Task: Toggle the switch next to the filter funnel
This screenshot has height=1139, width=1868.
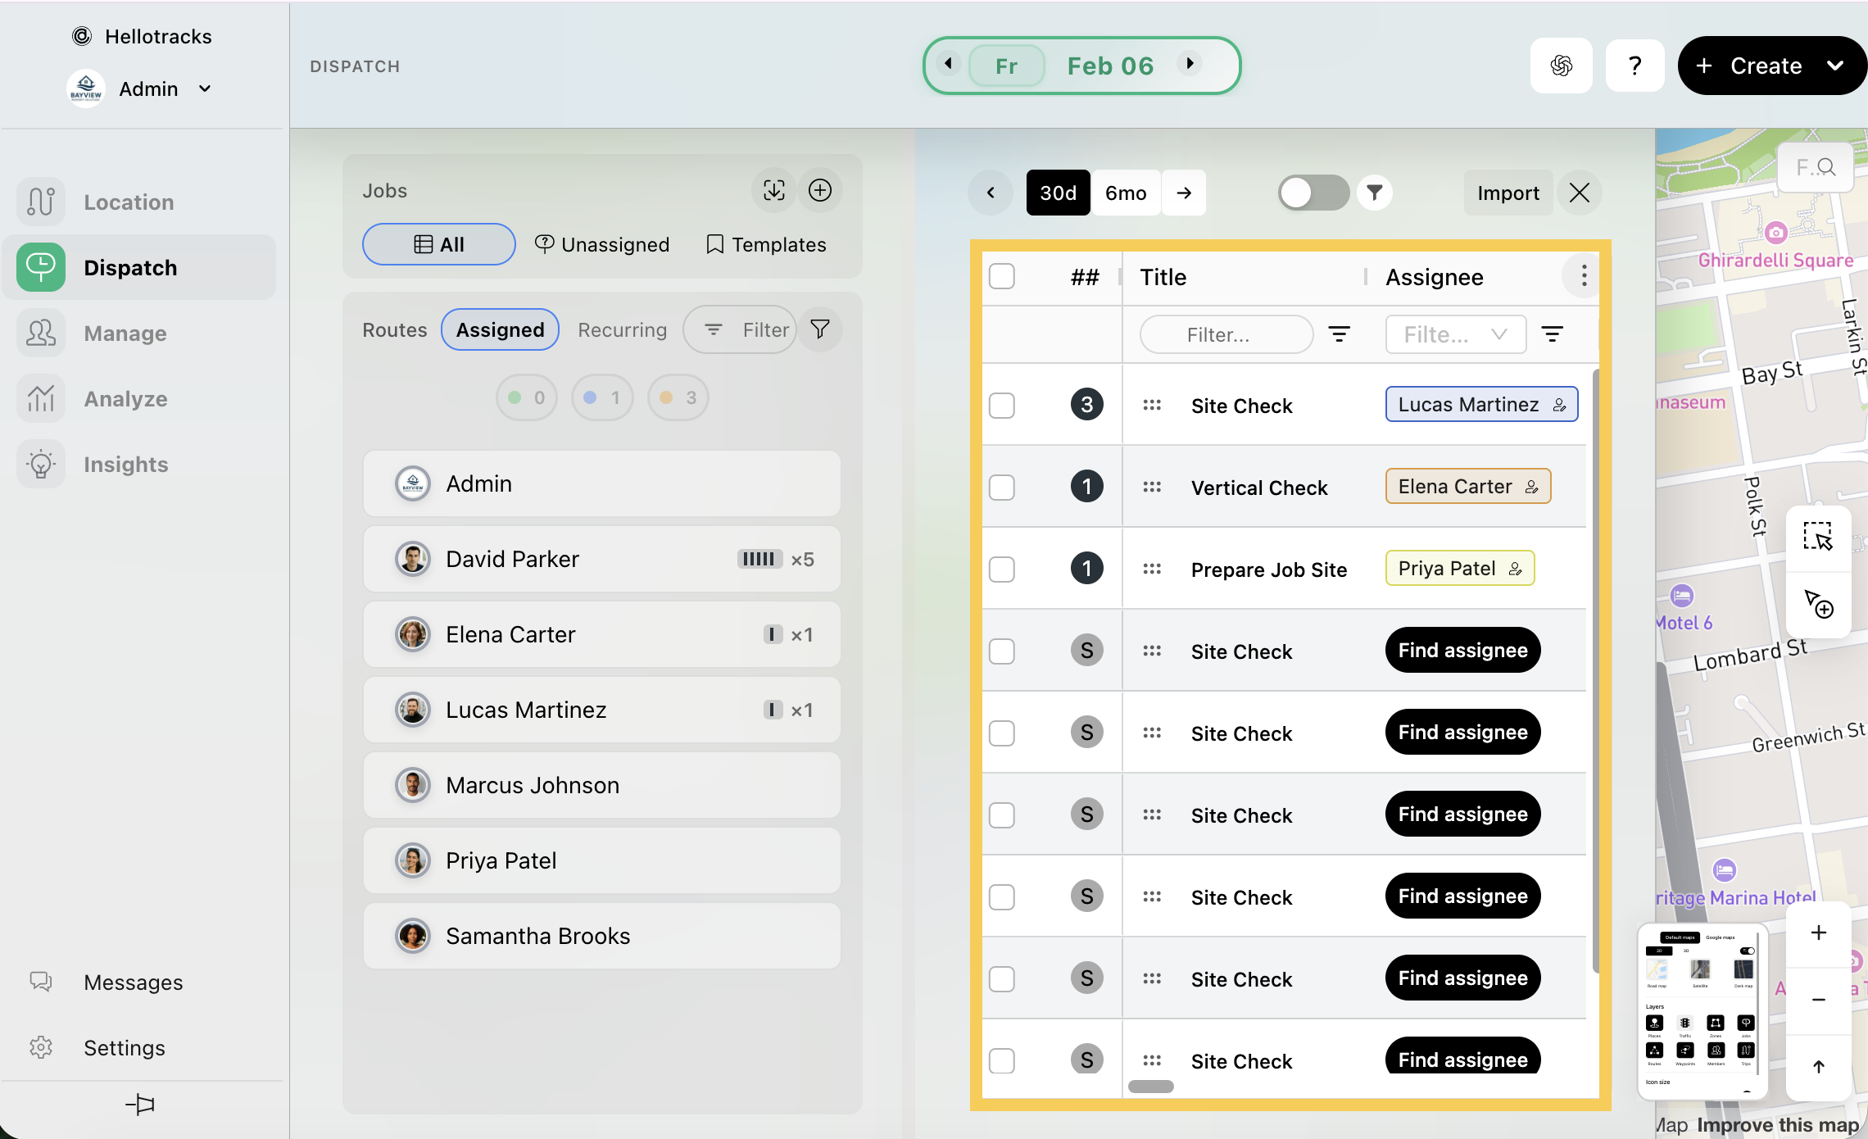Action: [1313, 193]
